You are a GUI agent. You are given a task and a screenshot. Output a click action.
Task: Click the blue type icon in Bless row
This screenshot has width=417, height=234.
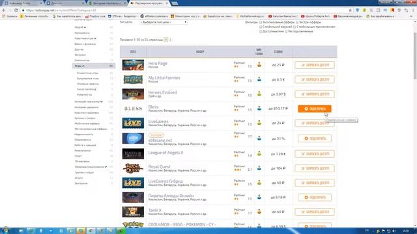coord(259,109)
